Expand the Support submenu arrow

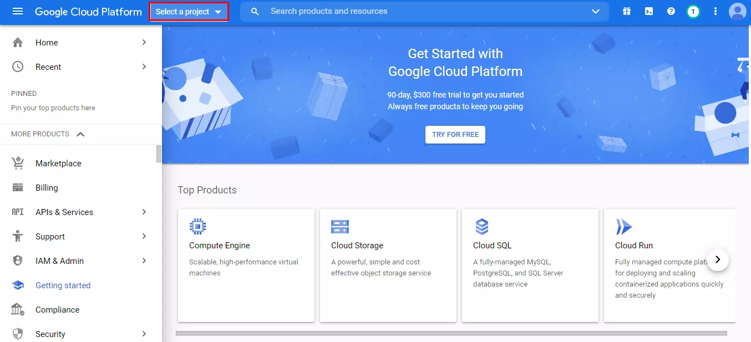coord(144,236)
